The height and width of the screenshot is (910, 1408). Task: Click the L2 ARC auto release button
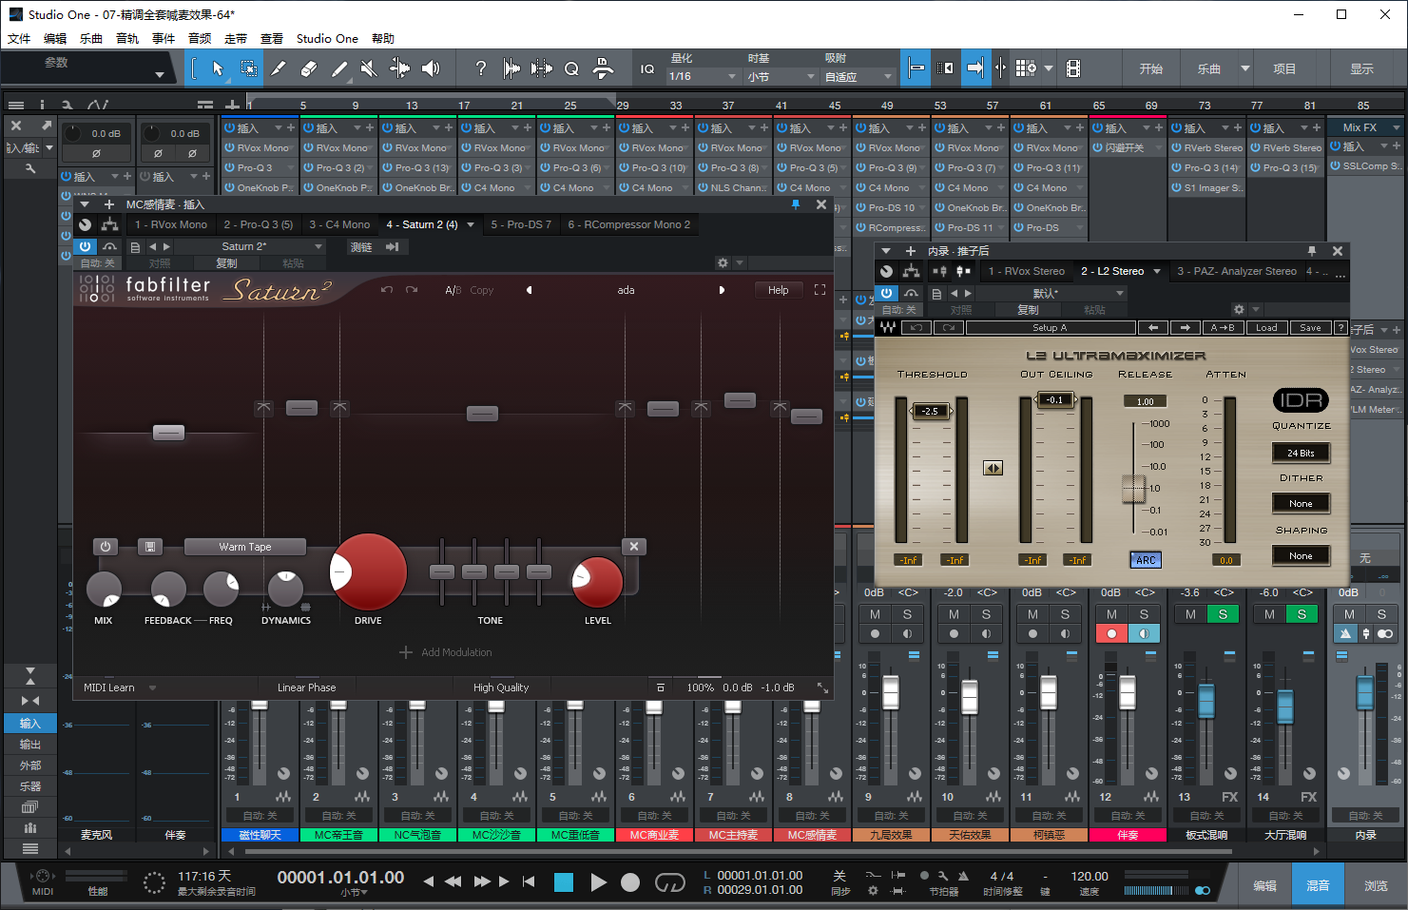tap(1146, 560)
